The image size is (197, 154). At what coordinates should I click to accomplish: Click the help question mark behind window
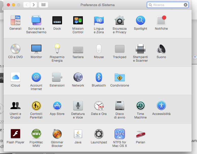pos(195,57)
